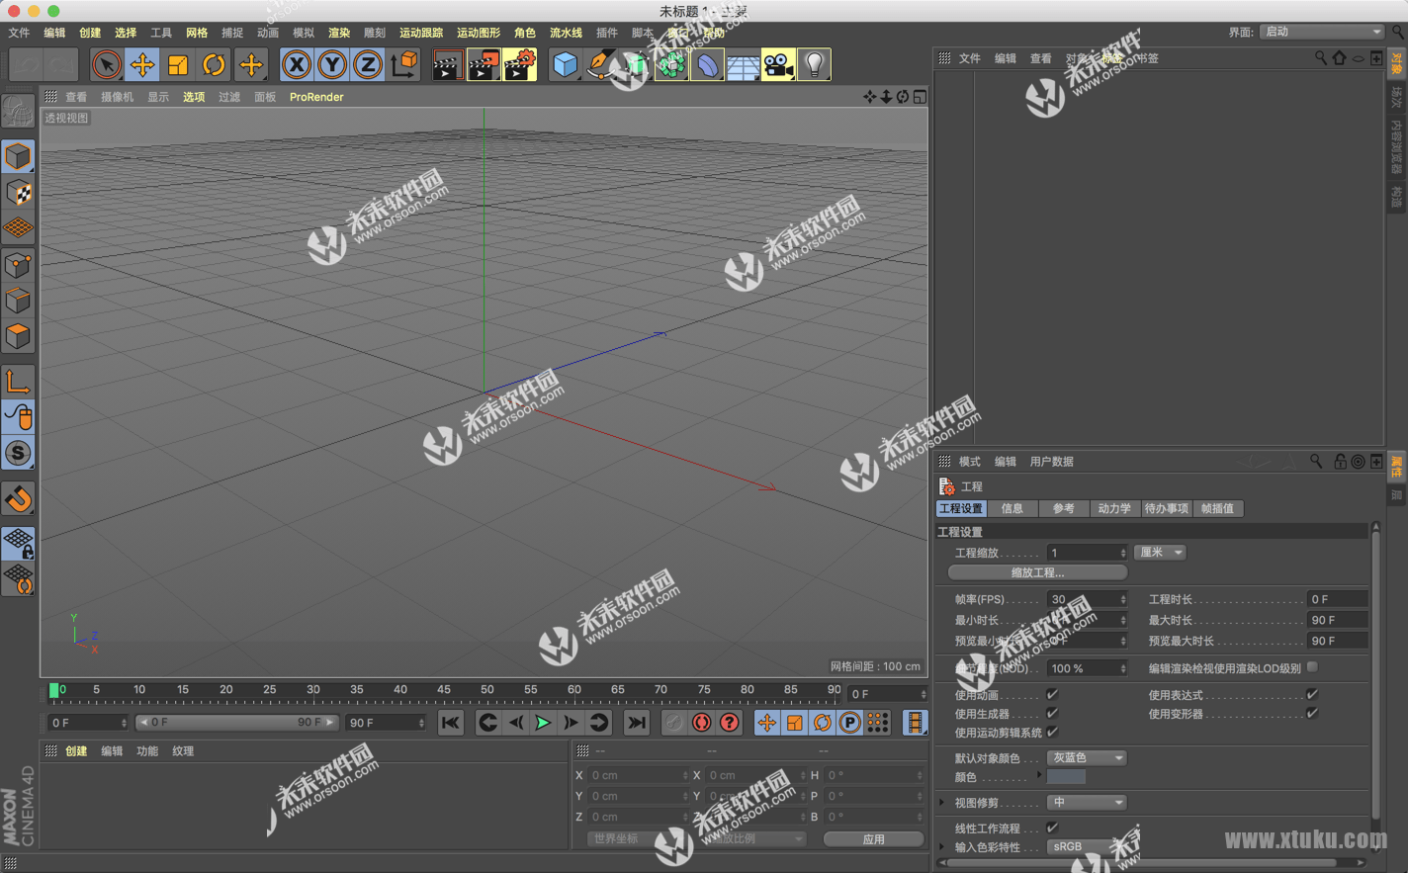Screen dimensions: 1408x873
Task: Enable 编辑渲染检视使用渲染LOD级别 checkbox
Action: pyautogui.click(x=1312, y=667)
